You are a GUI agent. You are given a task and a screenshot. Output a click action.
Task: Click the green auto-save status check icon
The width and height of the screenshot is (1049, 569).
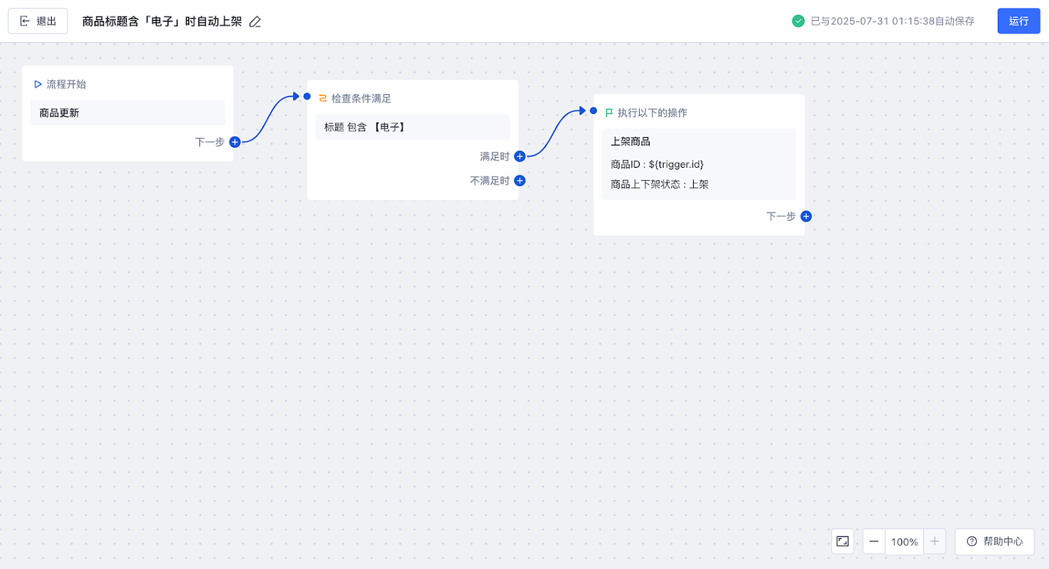click(x=798, y=21)
